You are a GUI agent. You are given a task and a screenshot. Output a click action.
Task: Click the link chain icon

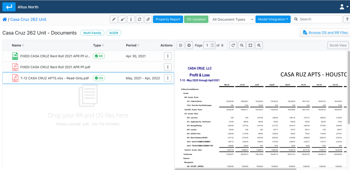pos(148,19)
